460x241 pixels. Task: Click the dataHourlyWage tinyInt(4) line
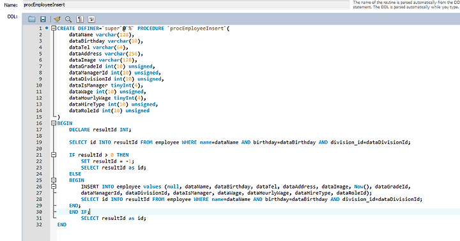coord(107,98)
